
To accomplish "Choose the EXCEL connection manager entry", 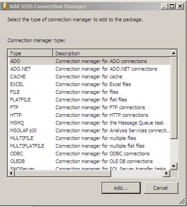I will pos(90,84).
